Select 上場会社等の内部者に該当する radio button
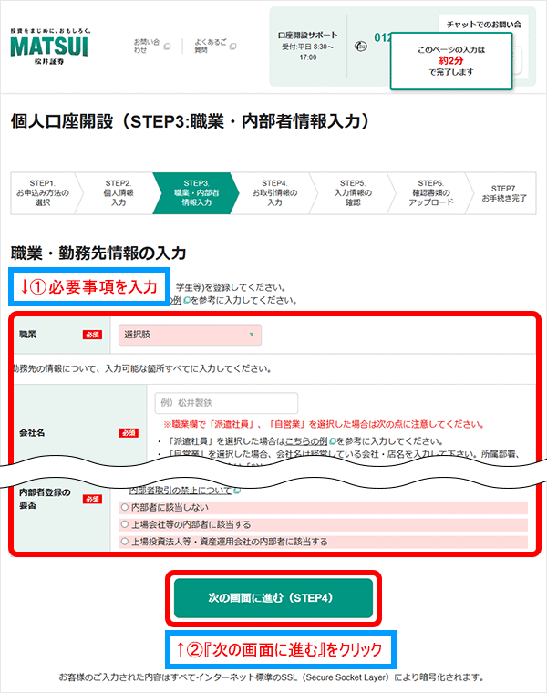 click(125, 524)
